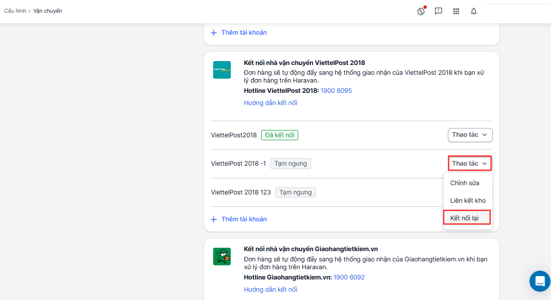Click the feedback message icon

[x=439, y=11]
